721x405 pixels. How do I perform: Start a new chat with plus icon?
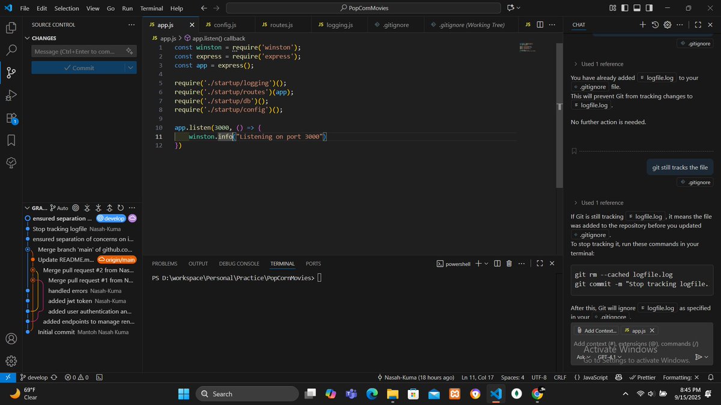click(642, 25)
